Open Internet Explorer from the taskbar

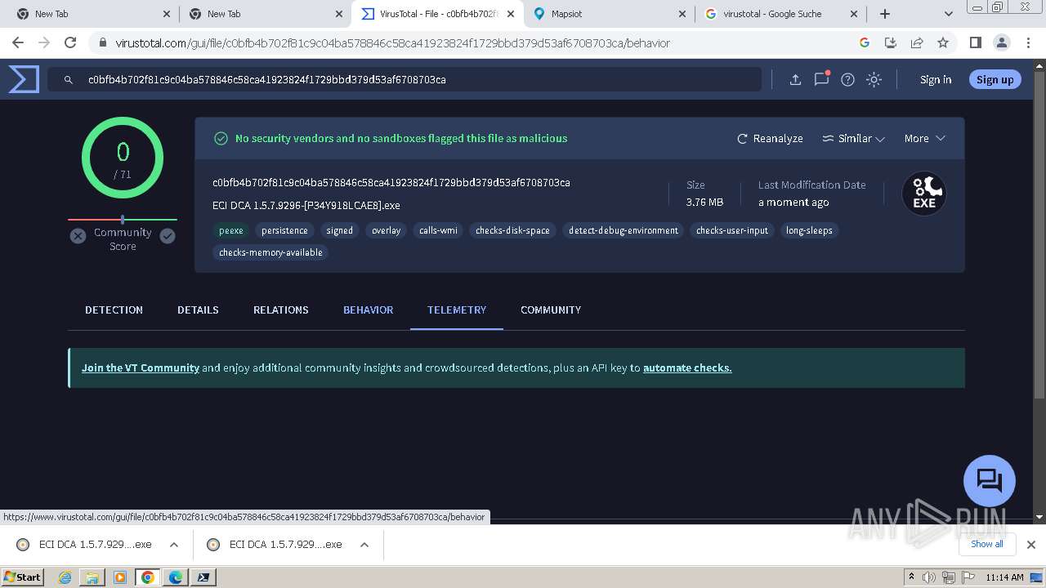point(65,577)
